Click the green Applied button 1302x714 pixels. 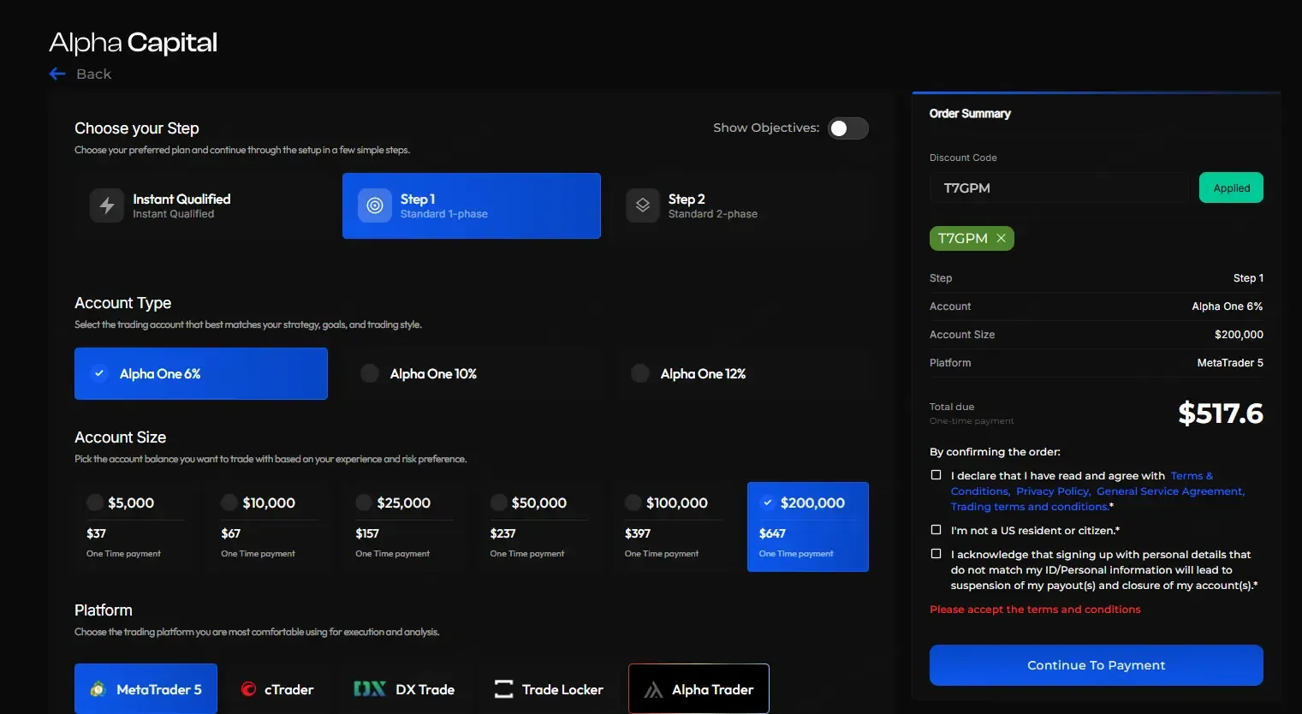[1231, 187]
